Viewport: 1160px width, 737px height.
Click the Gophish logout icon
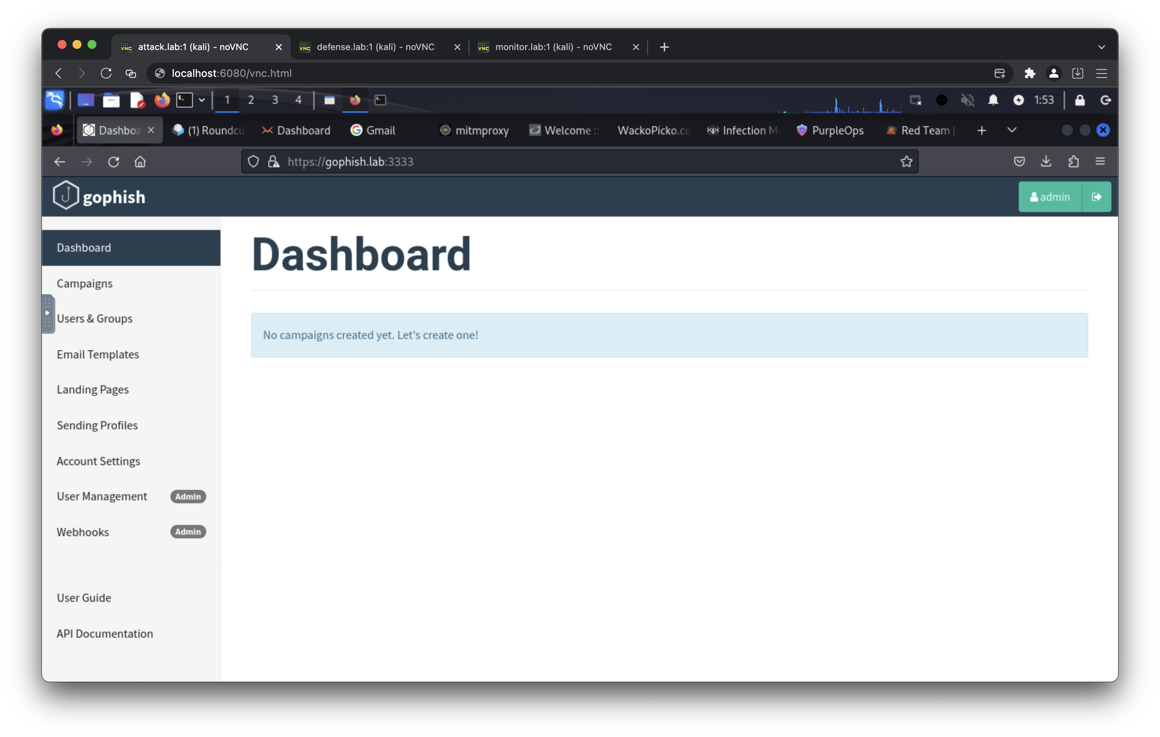point(1096,197)
